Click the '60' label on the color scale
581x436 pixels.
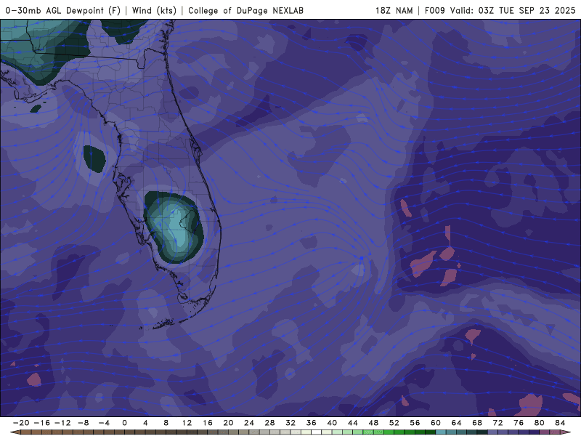point(436,423)
